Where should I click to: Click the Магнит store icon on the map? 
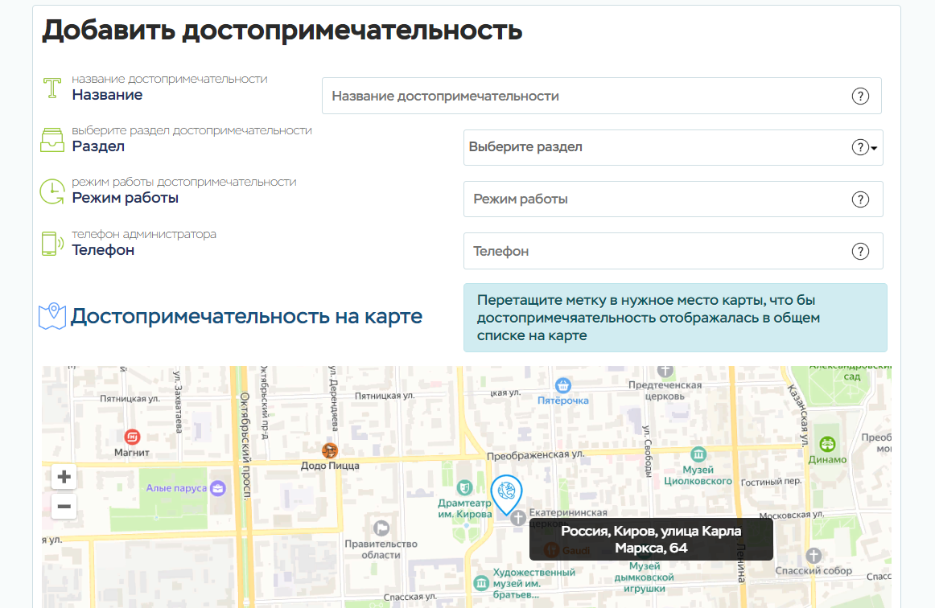[132, 437]
